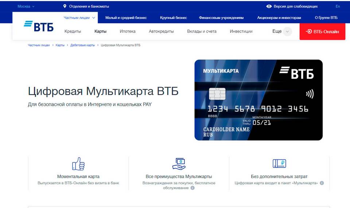Screen dimensions: 350x208
Task: Expand the Частным лицам dropdown
Action: click(x=79, y=18)
